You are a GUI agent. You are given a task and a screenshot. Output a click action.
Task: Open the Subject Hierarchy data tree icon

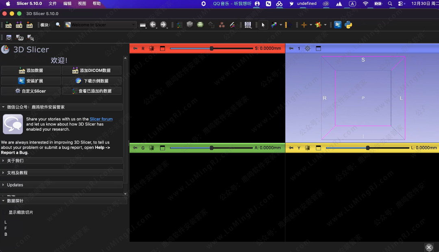point(180,25)
